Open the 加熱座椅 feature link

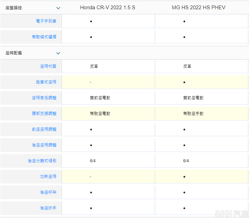(x=48, y=177)
